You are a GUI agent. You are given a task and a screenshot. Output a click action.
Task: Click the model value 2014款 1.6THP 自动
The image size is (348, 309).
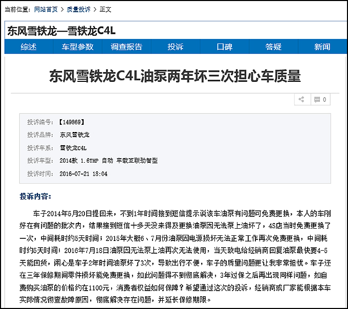pyautogui.click(x=86, y=161)
